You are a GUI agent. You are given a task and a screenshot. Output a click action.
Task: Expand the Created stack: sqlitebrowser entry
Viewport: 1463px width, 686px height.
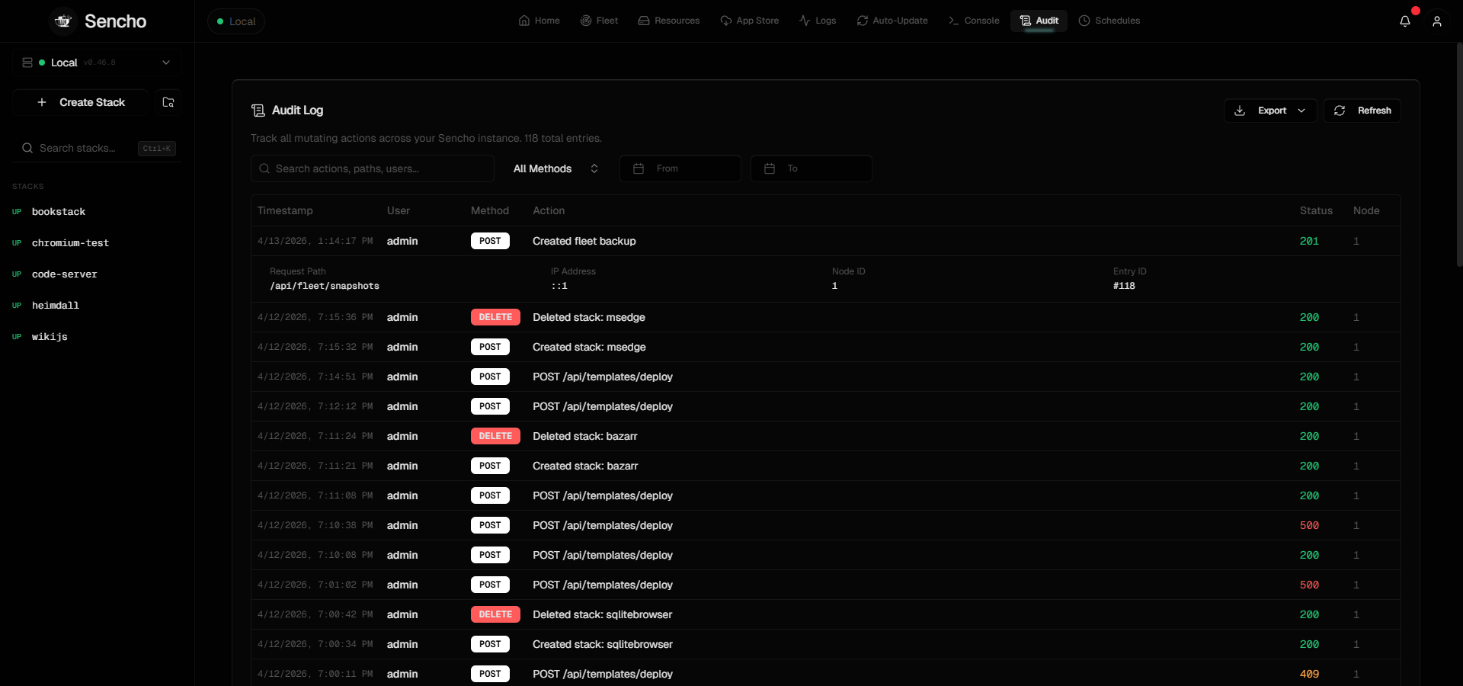[826, 644]
